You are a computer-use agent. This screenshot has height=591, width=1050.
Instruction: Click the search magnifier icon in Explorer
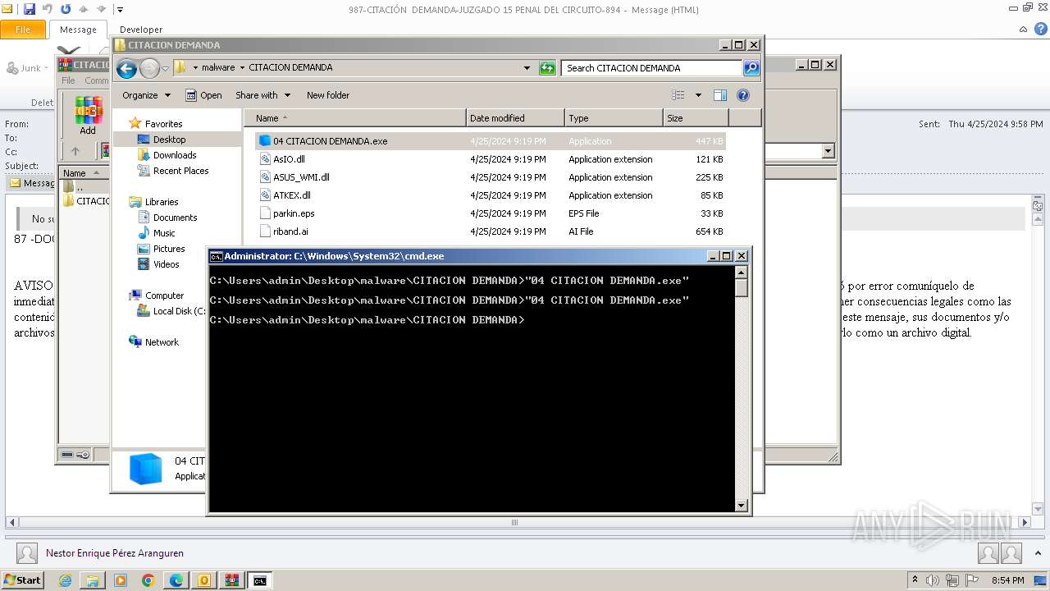(751, 68)
